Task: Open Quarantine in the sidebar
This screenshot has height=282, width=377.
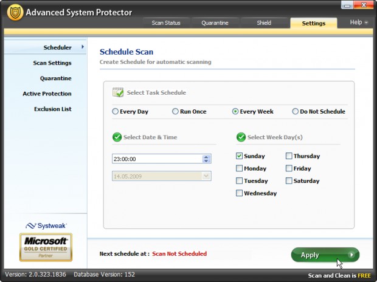Action: point(55,78)
